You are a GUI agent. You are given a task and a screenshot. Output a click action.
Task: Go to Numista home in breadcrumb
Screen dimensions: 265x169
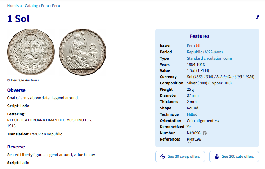[15, 6]
